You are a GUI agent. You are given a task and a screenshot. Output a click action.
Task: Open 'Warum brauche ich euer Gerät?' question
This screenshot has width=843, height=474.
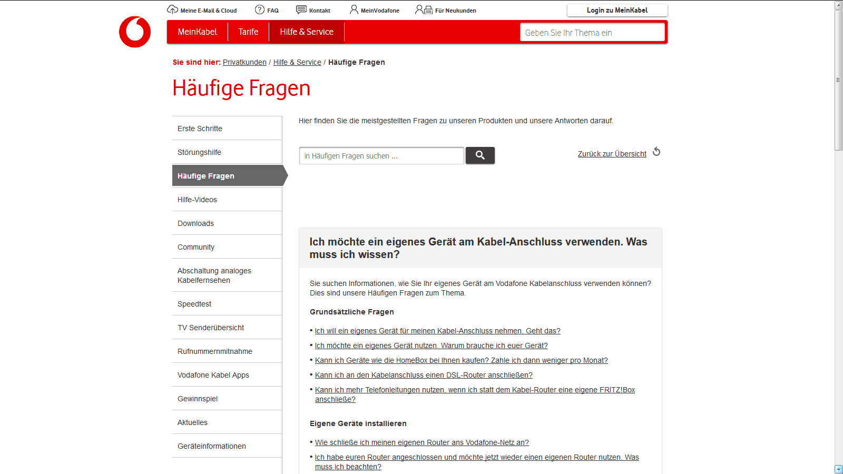[431, 345]
